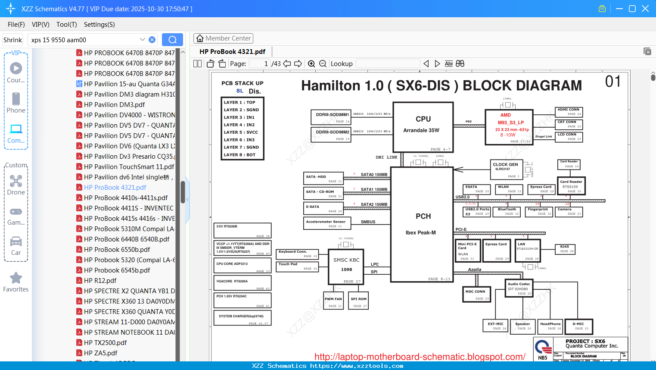Clear the search box text

[152, 40]
